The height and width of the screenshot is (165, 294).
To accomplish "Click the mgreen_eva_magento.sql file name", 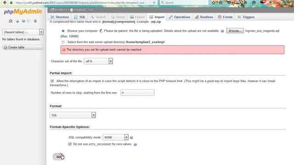I will pos(262,31).
